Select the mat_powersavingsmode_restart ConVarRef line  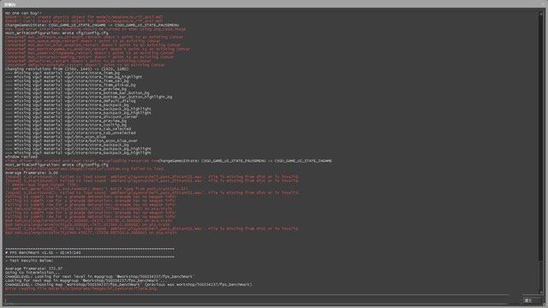pyautogui.click(x=89, y=53)
